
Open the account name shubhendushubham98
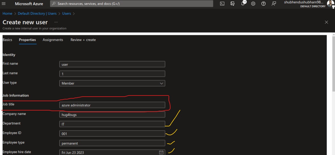click(303, 2)
